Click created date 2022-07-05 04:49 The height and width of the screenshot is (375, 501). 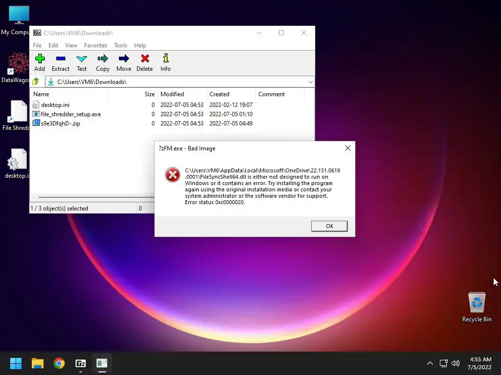click(x=231, y=124)
